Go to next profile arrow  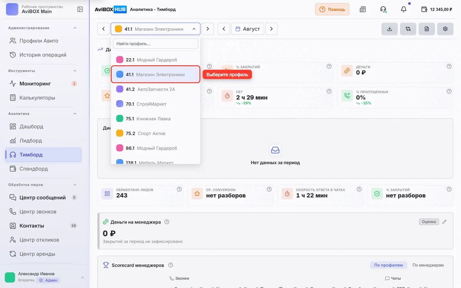(x=208, y=29)
